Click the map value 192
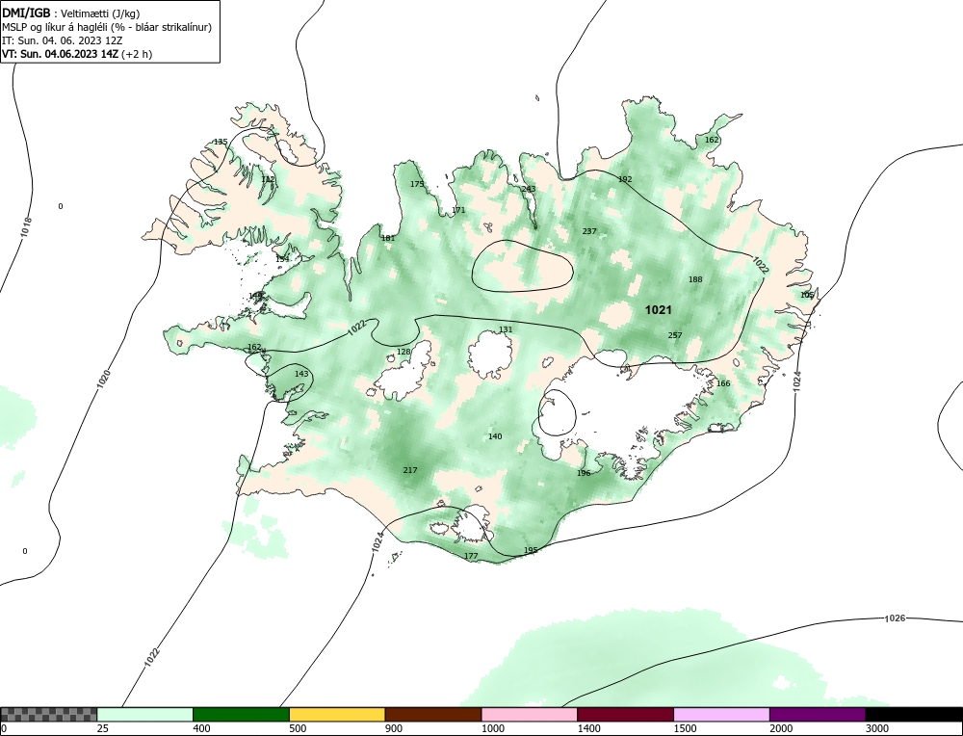This screenshot has height=736, width=963. click(x=625, y=179)
